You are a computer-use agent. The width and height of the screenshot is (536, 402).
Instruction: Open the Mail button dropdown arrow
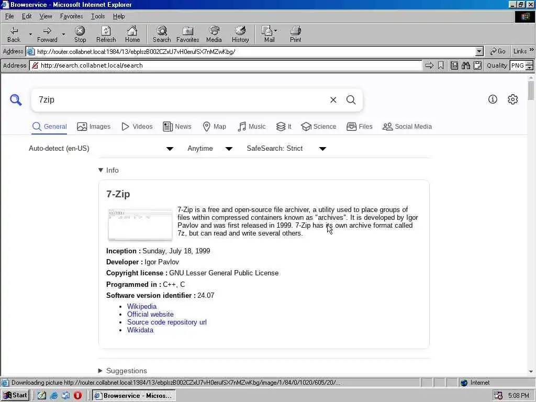275,31
